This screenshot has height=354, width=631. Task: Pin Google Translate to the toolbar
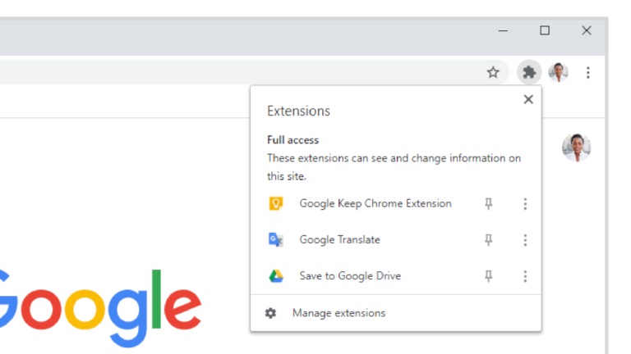click(488, 239)
